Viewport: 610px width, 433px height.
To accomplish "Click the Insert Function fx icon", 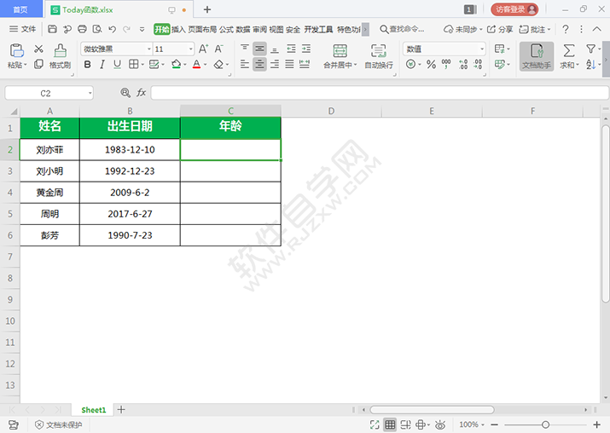I will coord(141,93).
